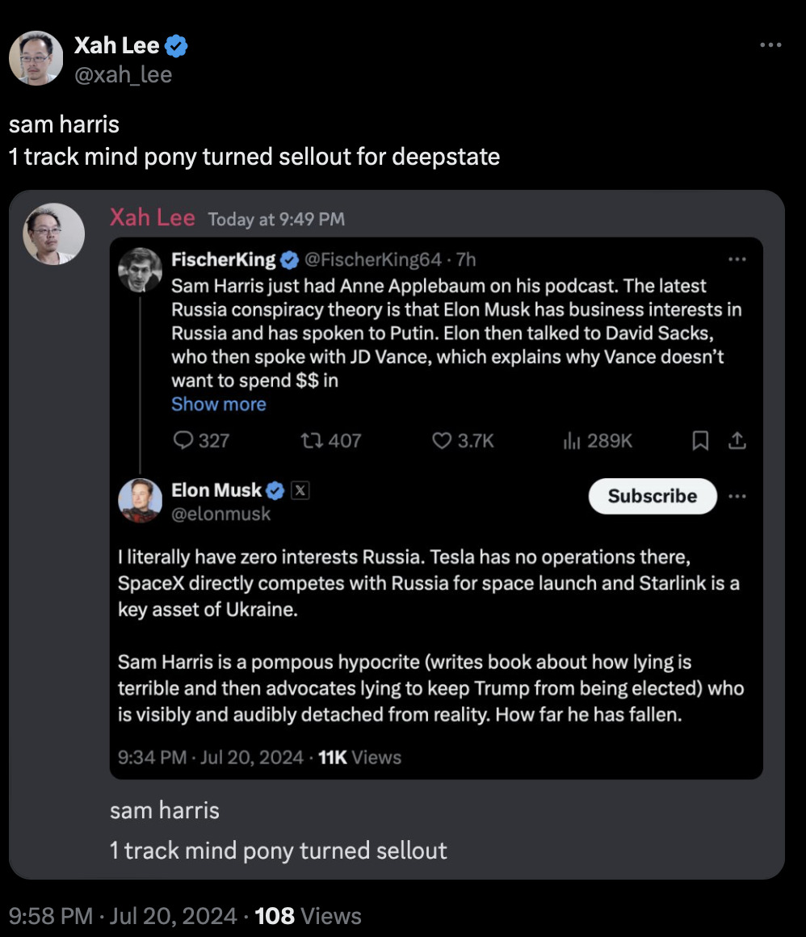Click Xah Lee's blue verified badge

[x=177, y=47]
